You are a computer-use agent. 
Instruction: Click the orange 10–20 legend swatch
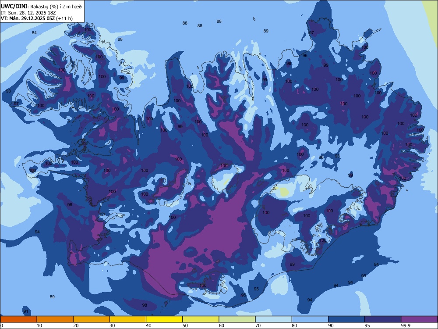[55, 319]
